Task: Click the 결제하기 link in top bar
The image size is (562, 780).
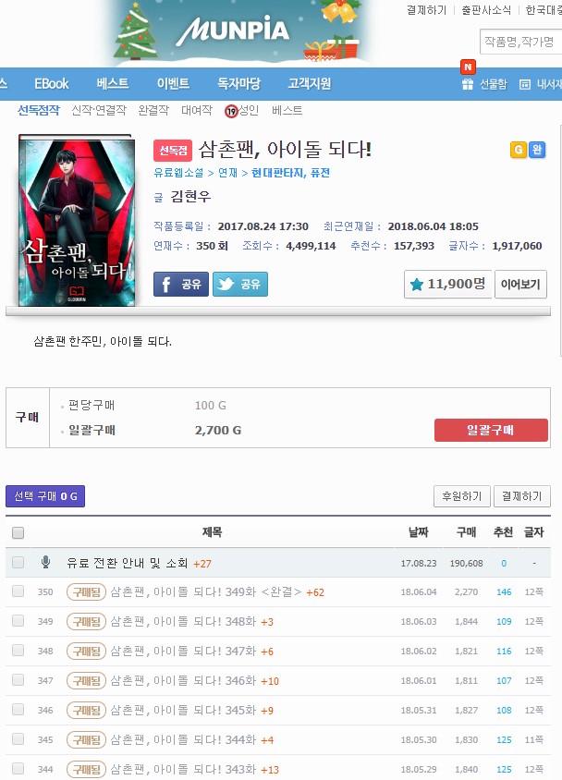Action: (x=427, y=10)
